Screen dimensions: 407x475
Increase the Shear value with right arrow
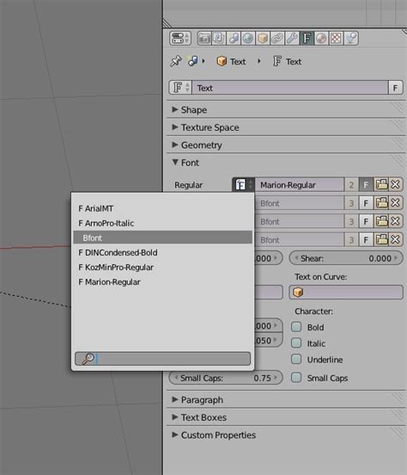396,258
